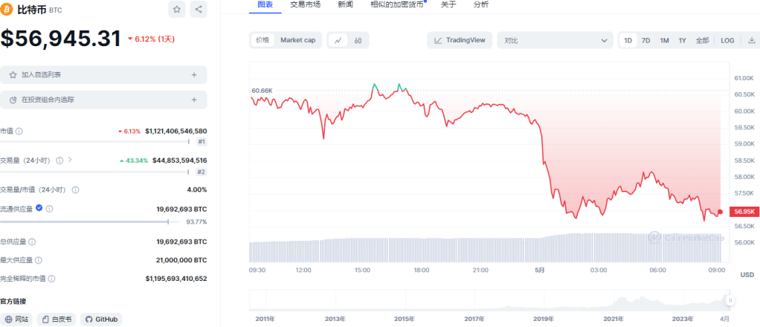This screenshot has height=327, width=760.
Task: Open the TradingView chart button
Action: click(460, 40)
